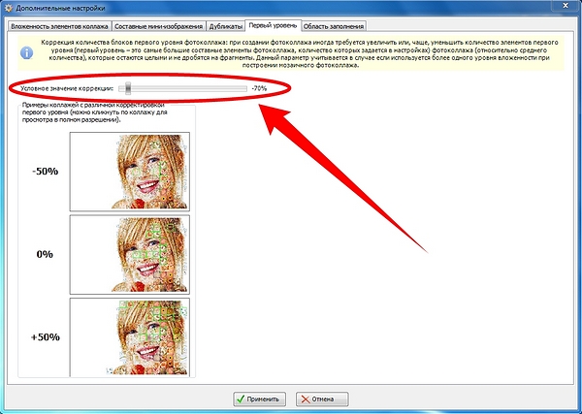Viewport: 582px width, 414px height.
Task: Open the 0% collage example thumbnail
Action: pos(129,254)
